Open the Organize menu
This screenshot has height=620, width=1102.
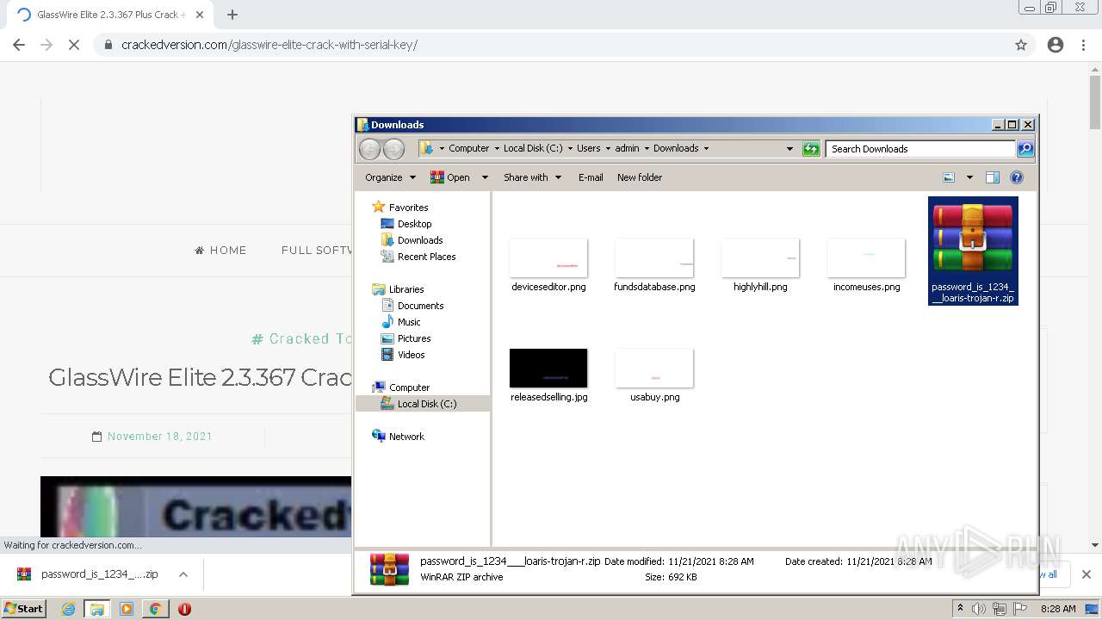pos(390,177)
